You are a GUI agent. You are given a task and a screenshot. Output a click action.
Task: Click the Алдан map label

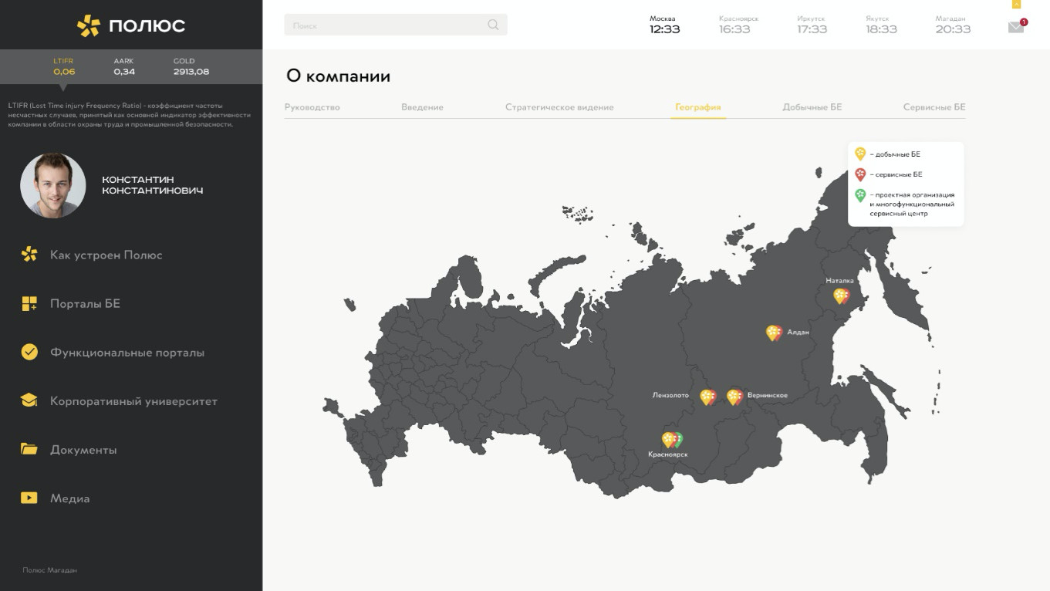tap(798, 333)
